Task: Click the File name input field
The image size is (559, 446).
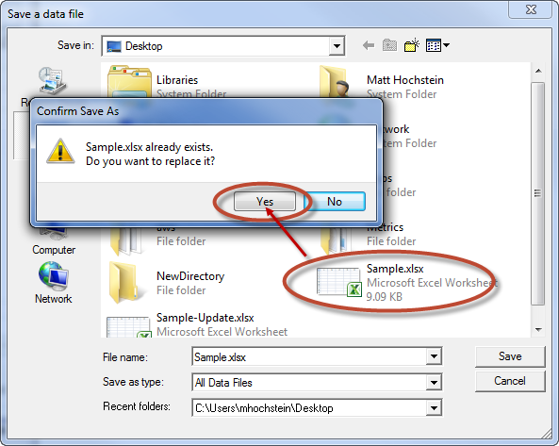Action: pyautogui.click(x=309, y=356)
